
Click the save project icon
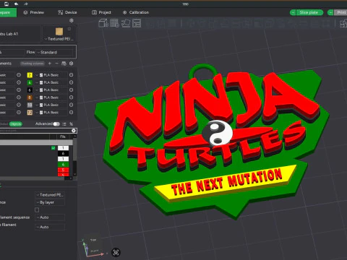(x=7, y=4)
